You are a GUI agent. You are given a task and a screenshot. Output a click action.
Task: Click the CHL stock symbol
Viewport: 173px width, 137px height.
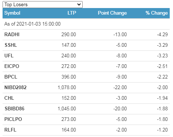pos(9,98)
